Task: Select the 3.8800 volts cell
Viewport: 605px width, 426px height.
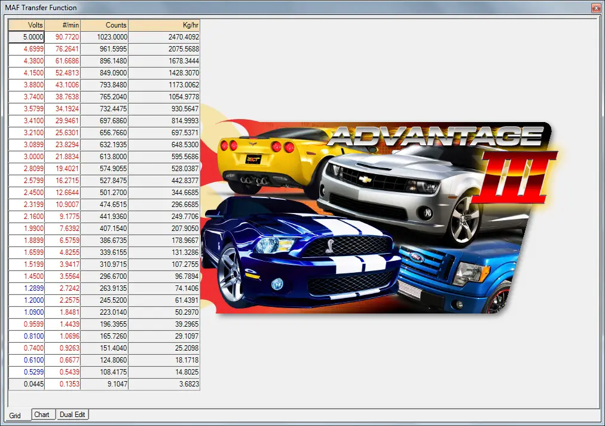Action: pos(27,85)
